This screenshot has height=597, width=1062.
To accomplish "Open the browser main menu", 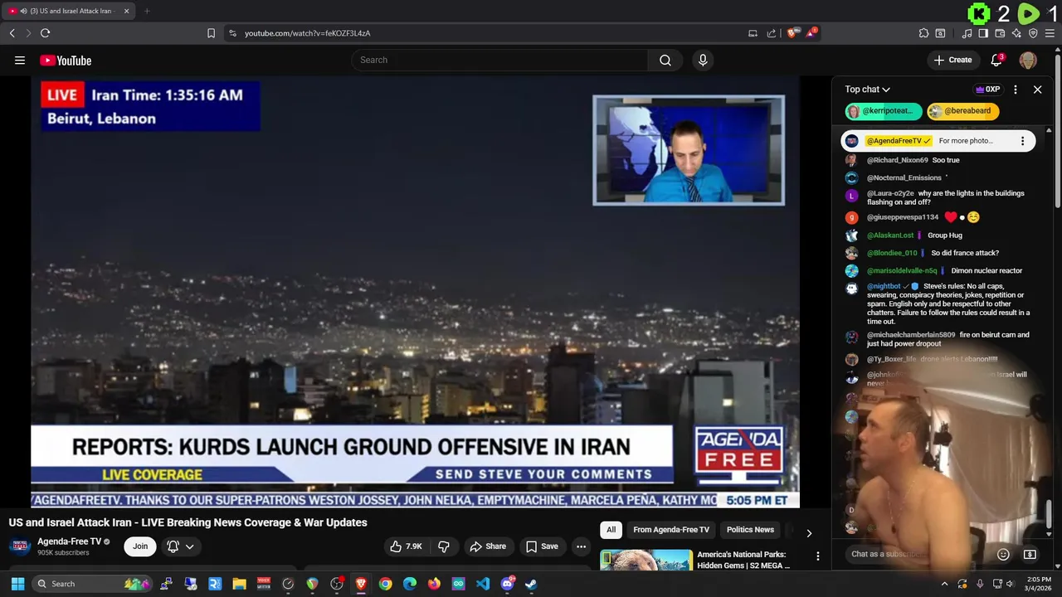I will (x=1050, y=33).
